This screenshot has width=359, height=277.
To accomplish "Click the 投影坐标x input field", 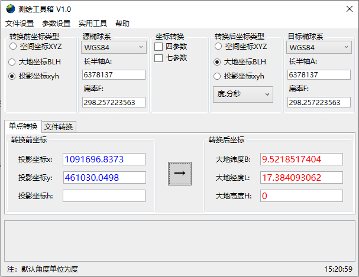I will (x=104, y=159).
